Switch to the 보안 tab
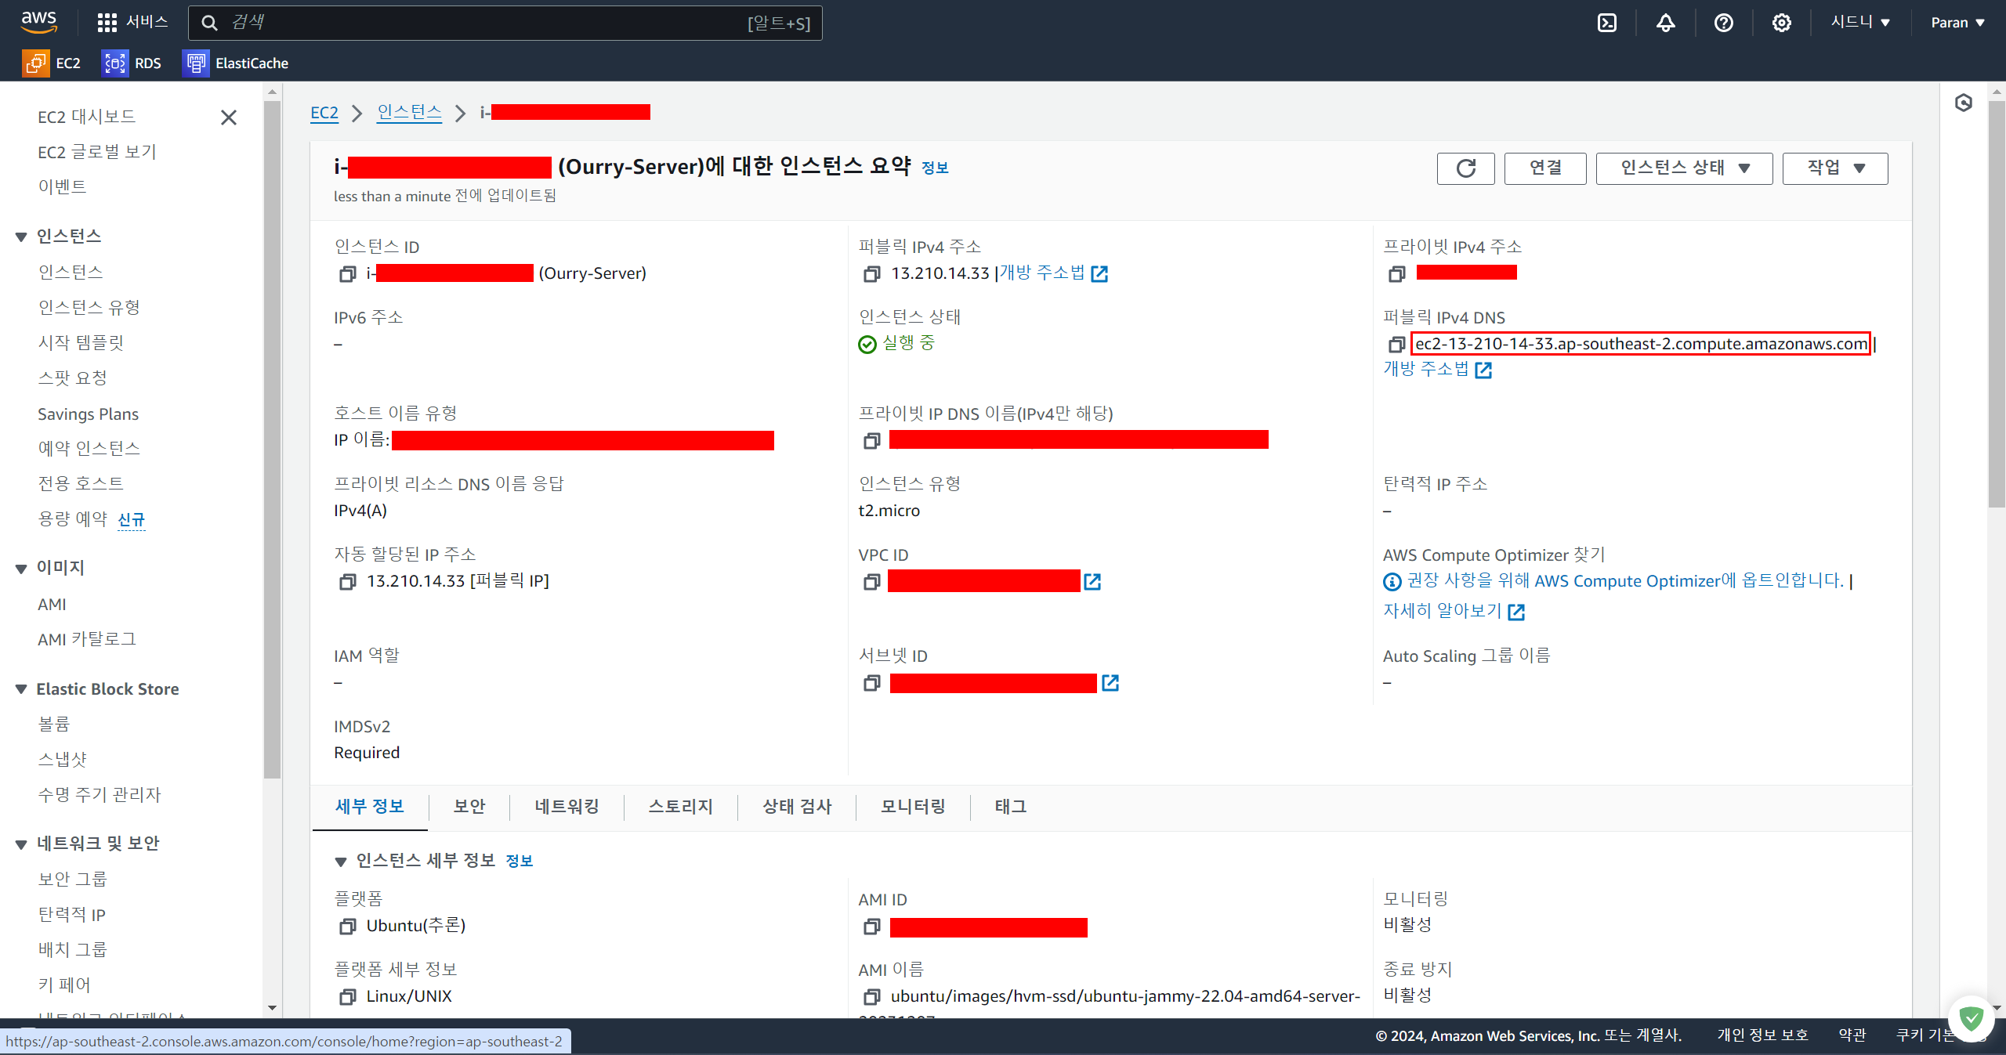Image resolution: width=2006 pixels, height=1055 pixels. click(469, 807)
